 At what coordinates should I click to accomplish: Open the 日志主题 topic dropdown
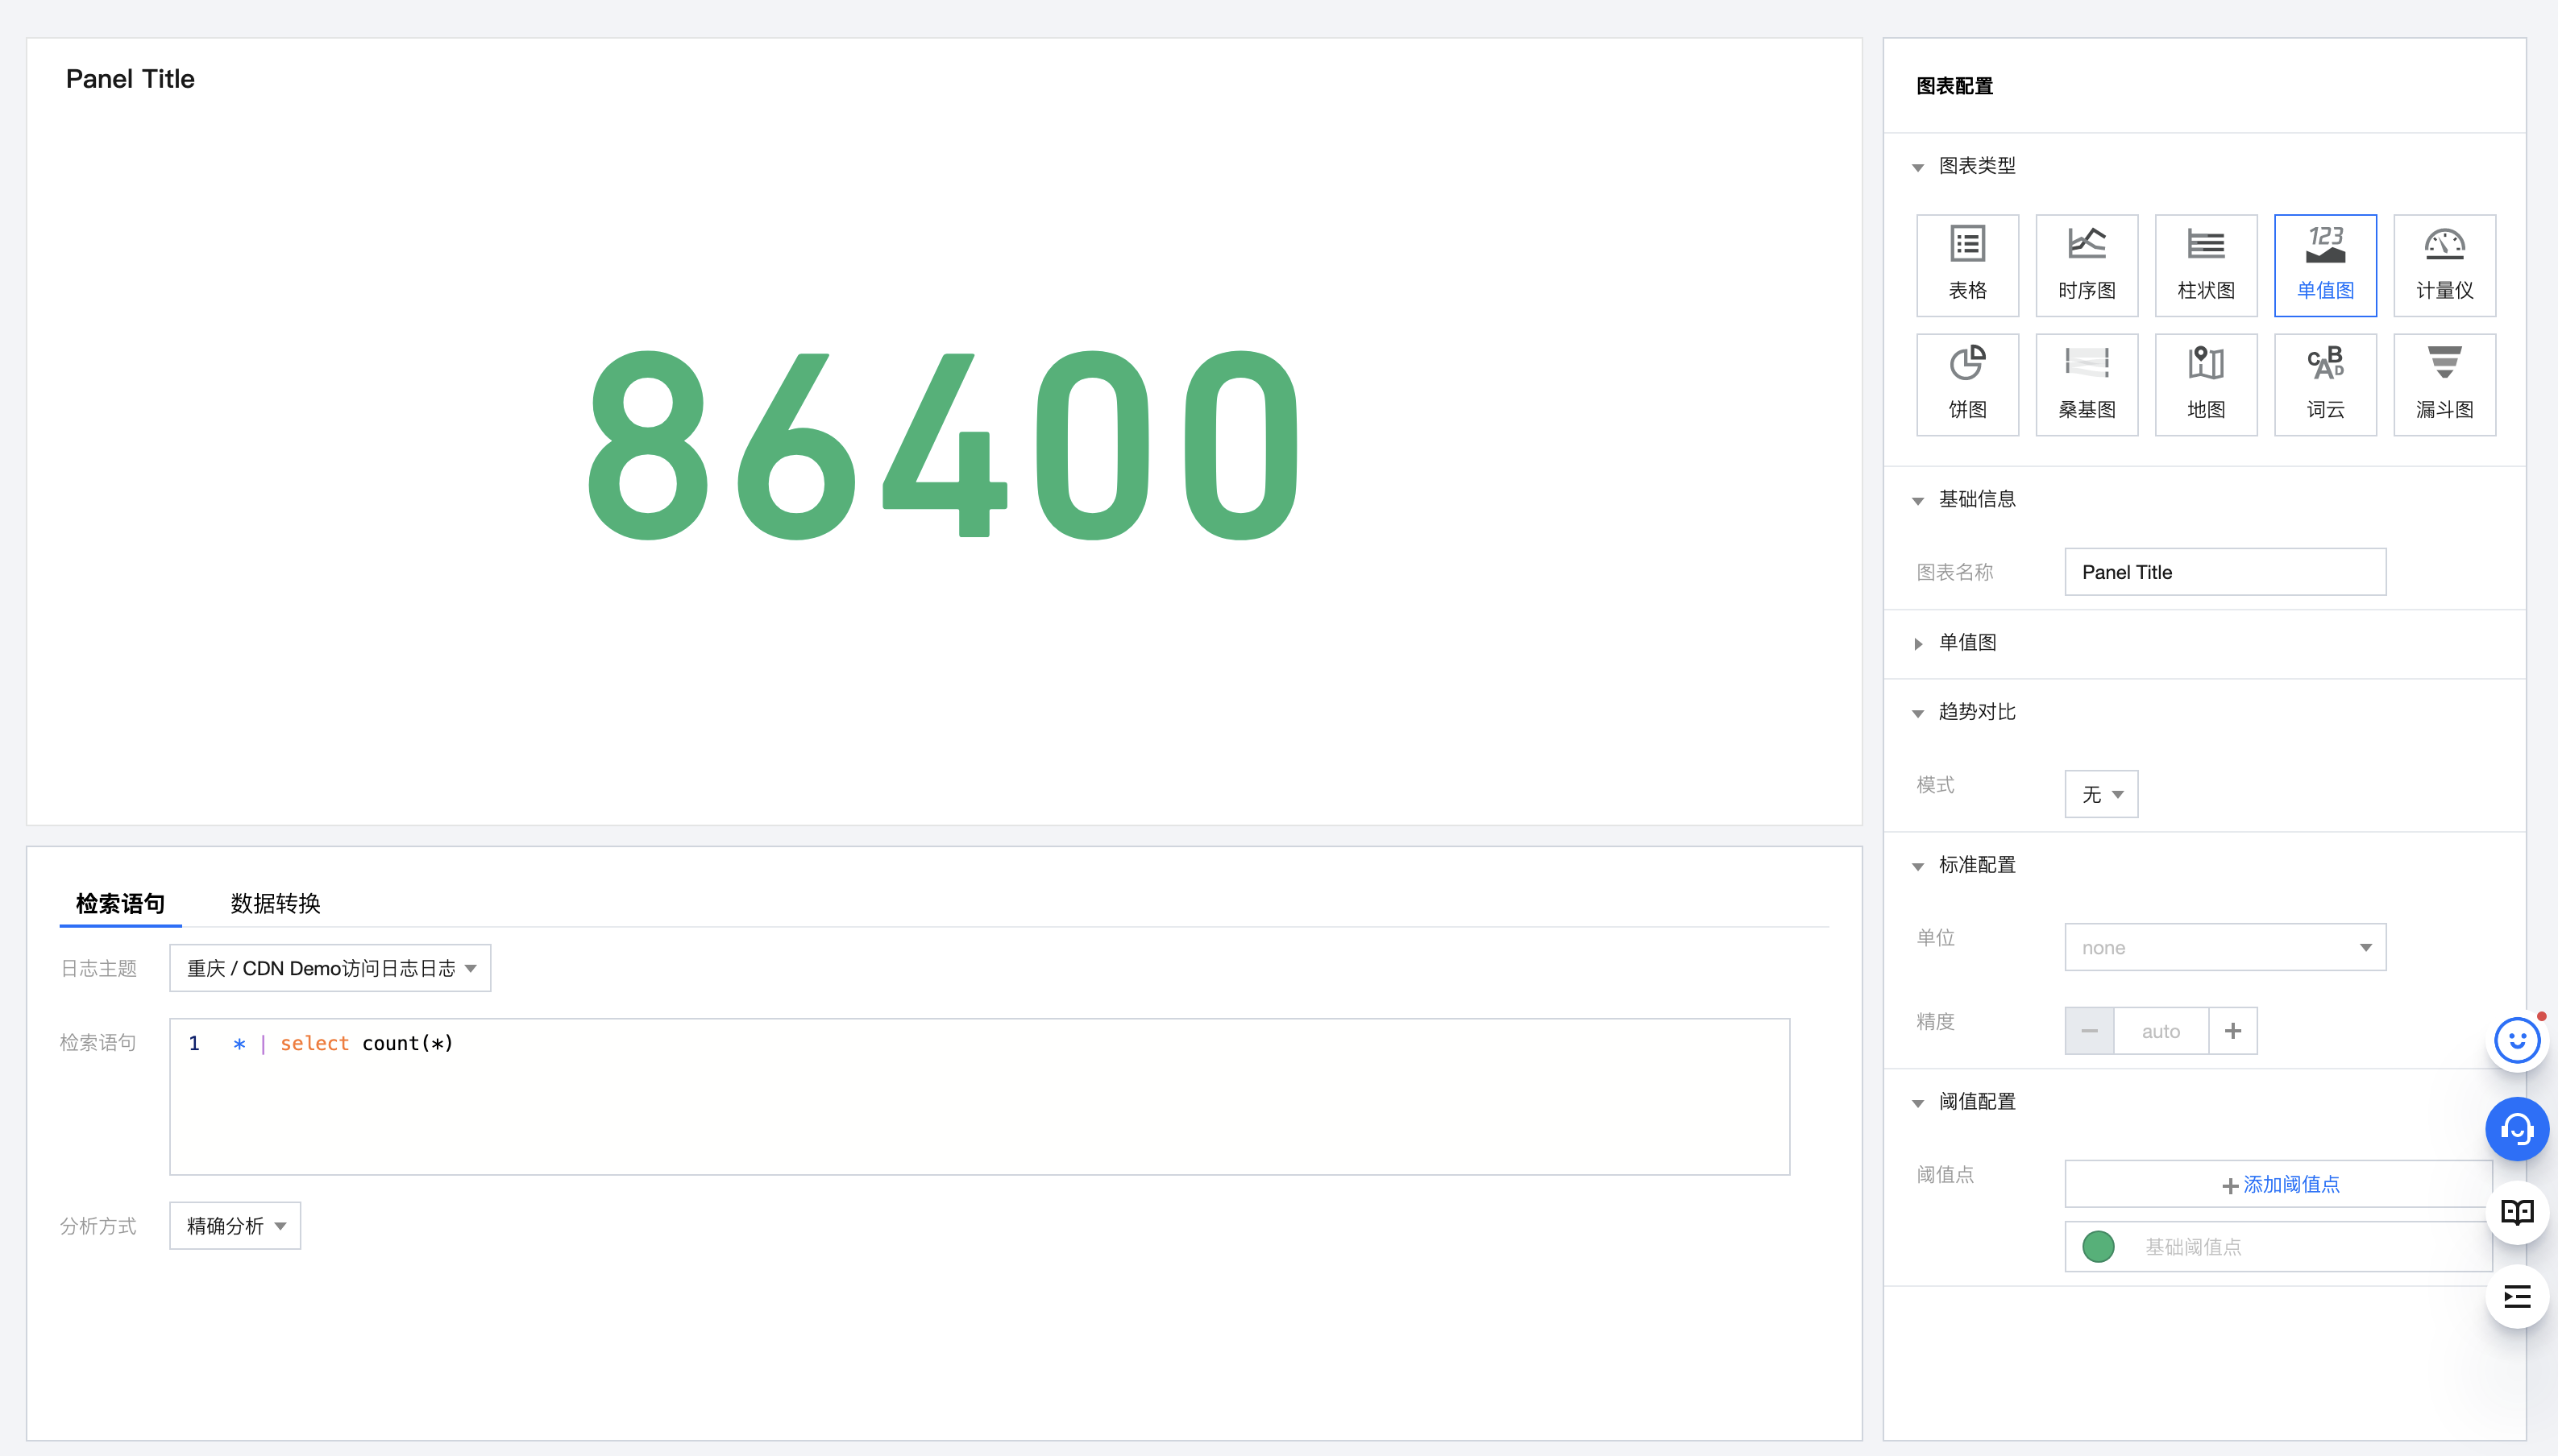[330, 968]
